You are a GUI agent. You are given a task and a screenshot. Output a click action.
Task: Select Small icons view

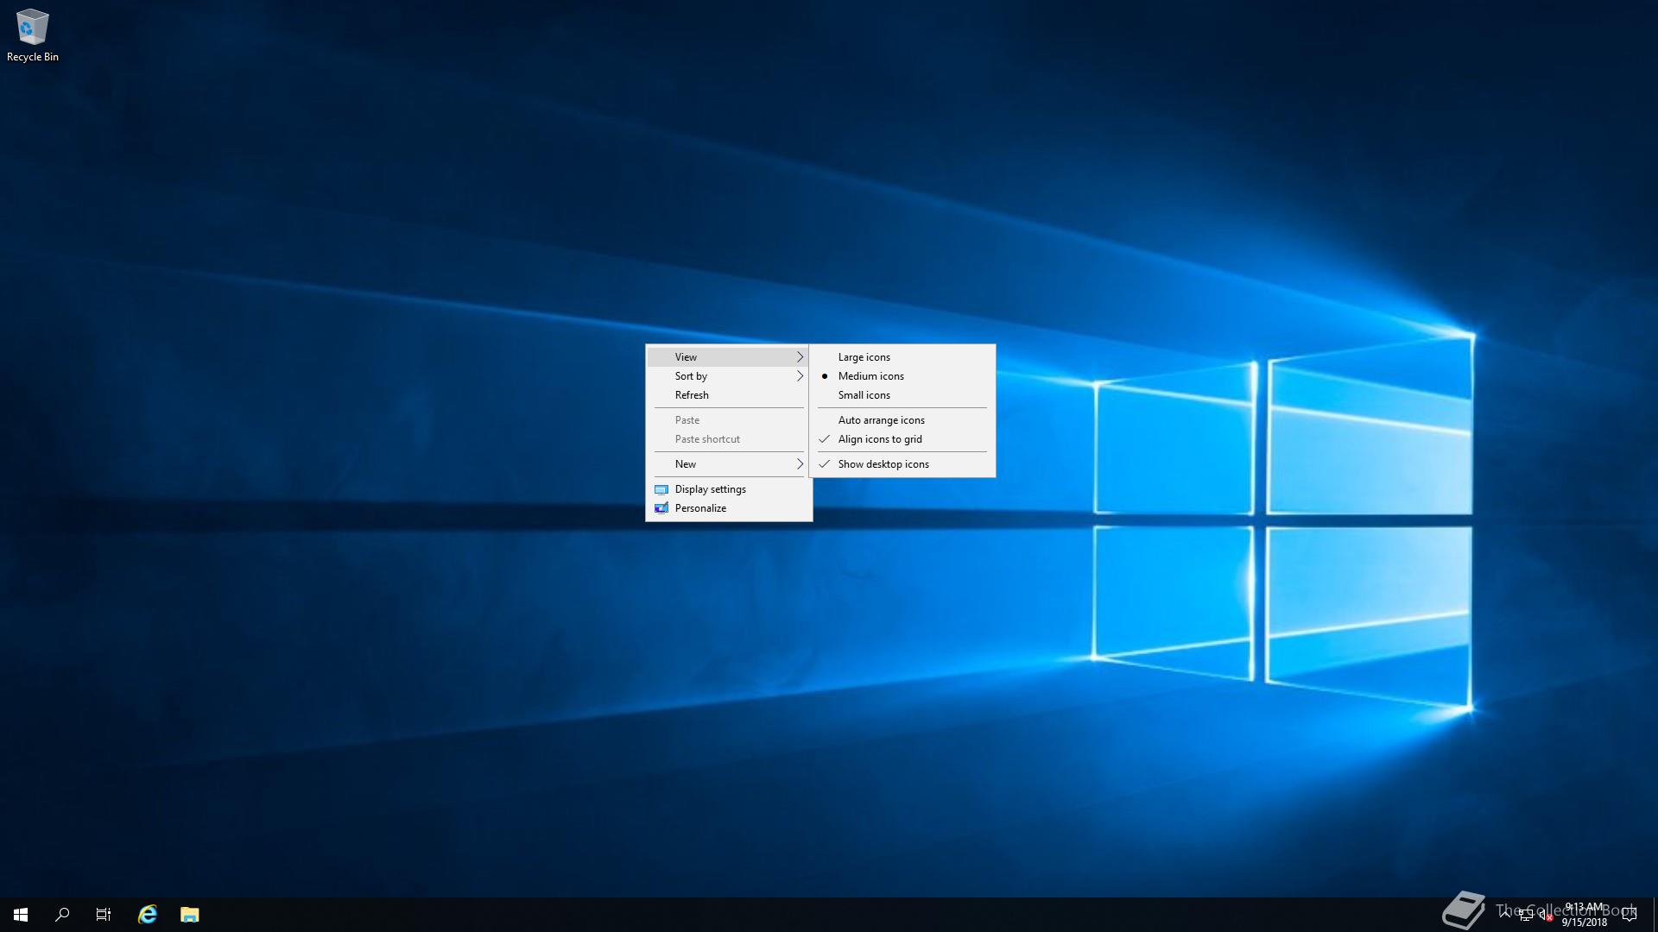(902, 395)
